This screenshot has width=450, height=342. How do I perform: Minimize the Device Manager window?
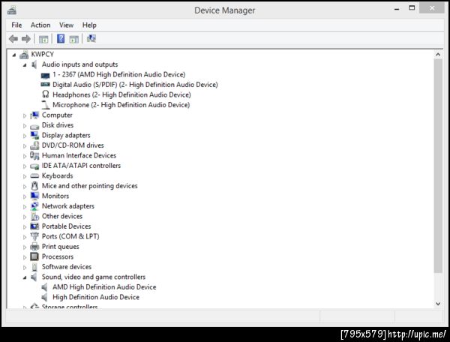[x=397, y=9]
